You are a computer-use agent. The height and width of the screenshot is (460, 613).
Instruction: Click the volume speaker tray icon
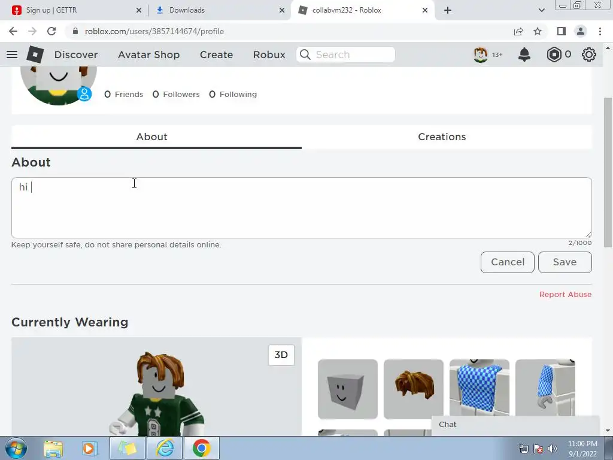pyautogui.click(x=553, y=449)
